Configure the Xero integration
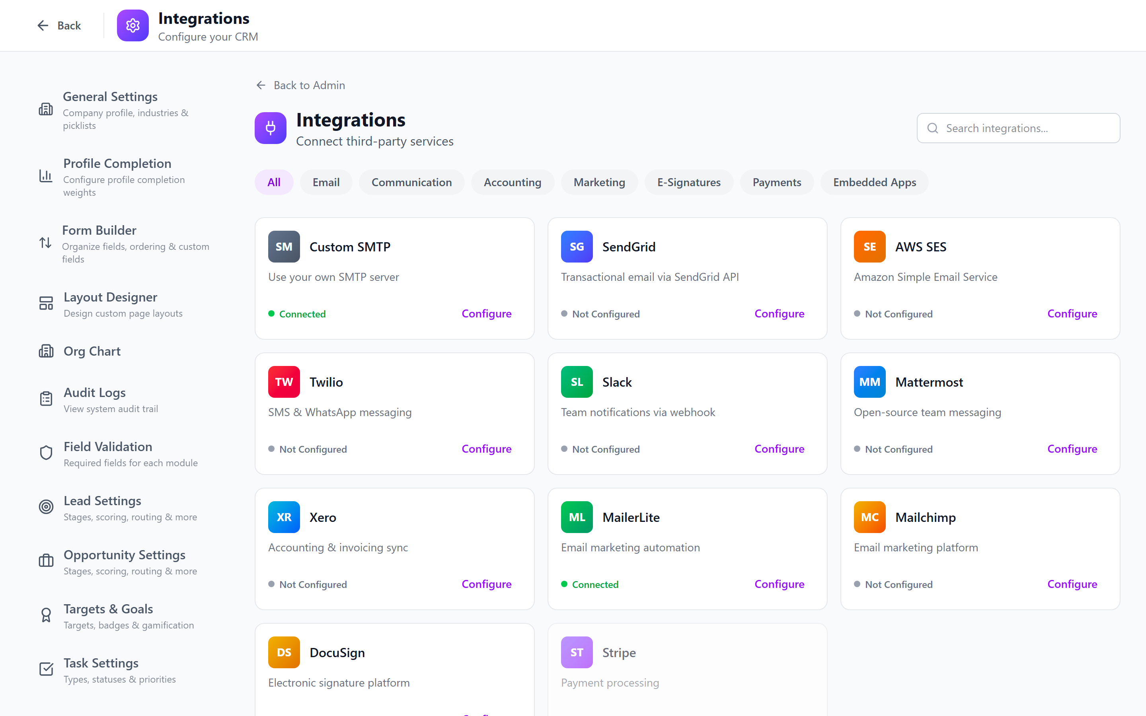1146x716 pixels. click(x=486, y=584)
